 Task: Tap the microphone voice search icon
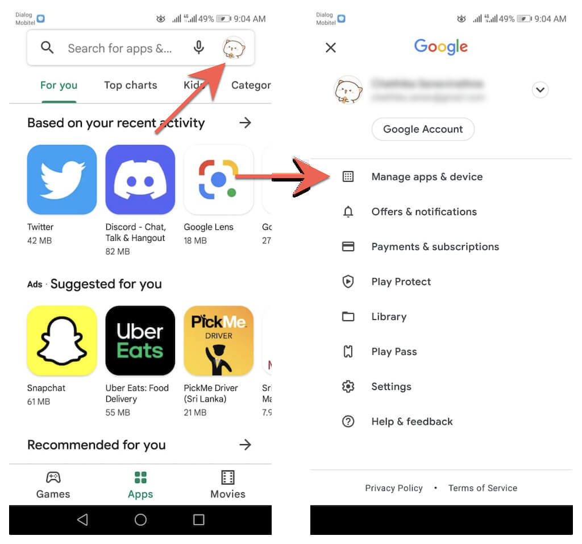tap(199, 48)
